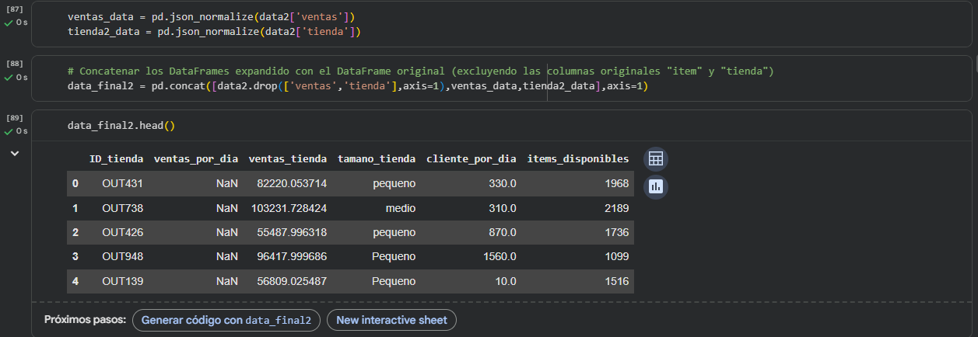Collapse the output of cell 89
978x337 pixels.
click(x=14, y=154)
